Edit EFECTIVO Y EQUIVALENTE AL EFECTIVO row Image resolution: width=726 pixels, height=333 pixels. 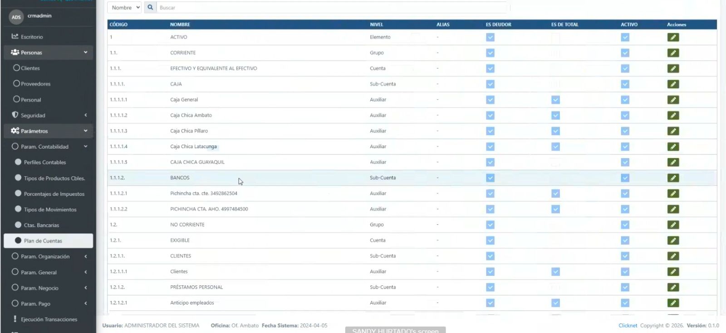point(673,68)
